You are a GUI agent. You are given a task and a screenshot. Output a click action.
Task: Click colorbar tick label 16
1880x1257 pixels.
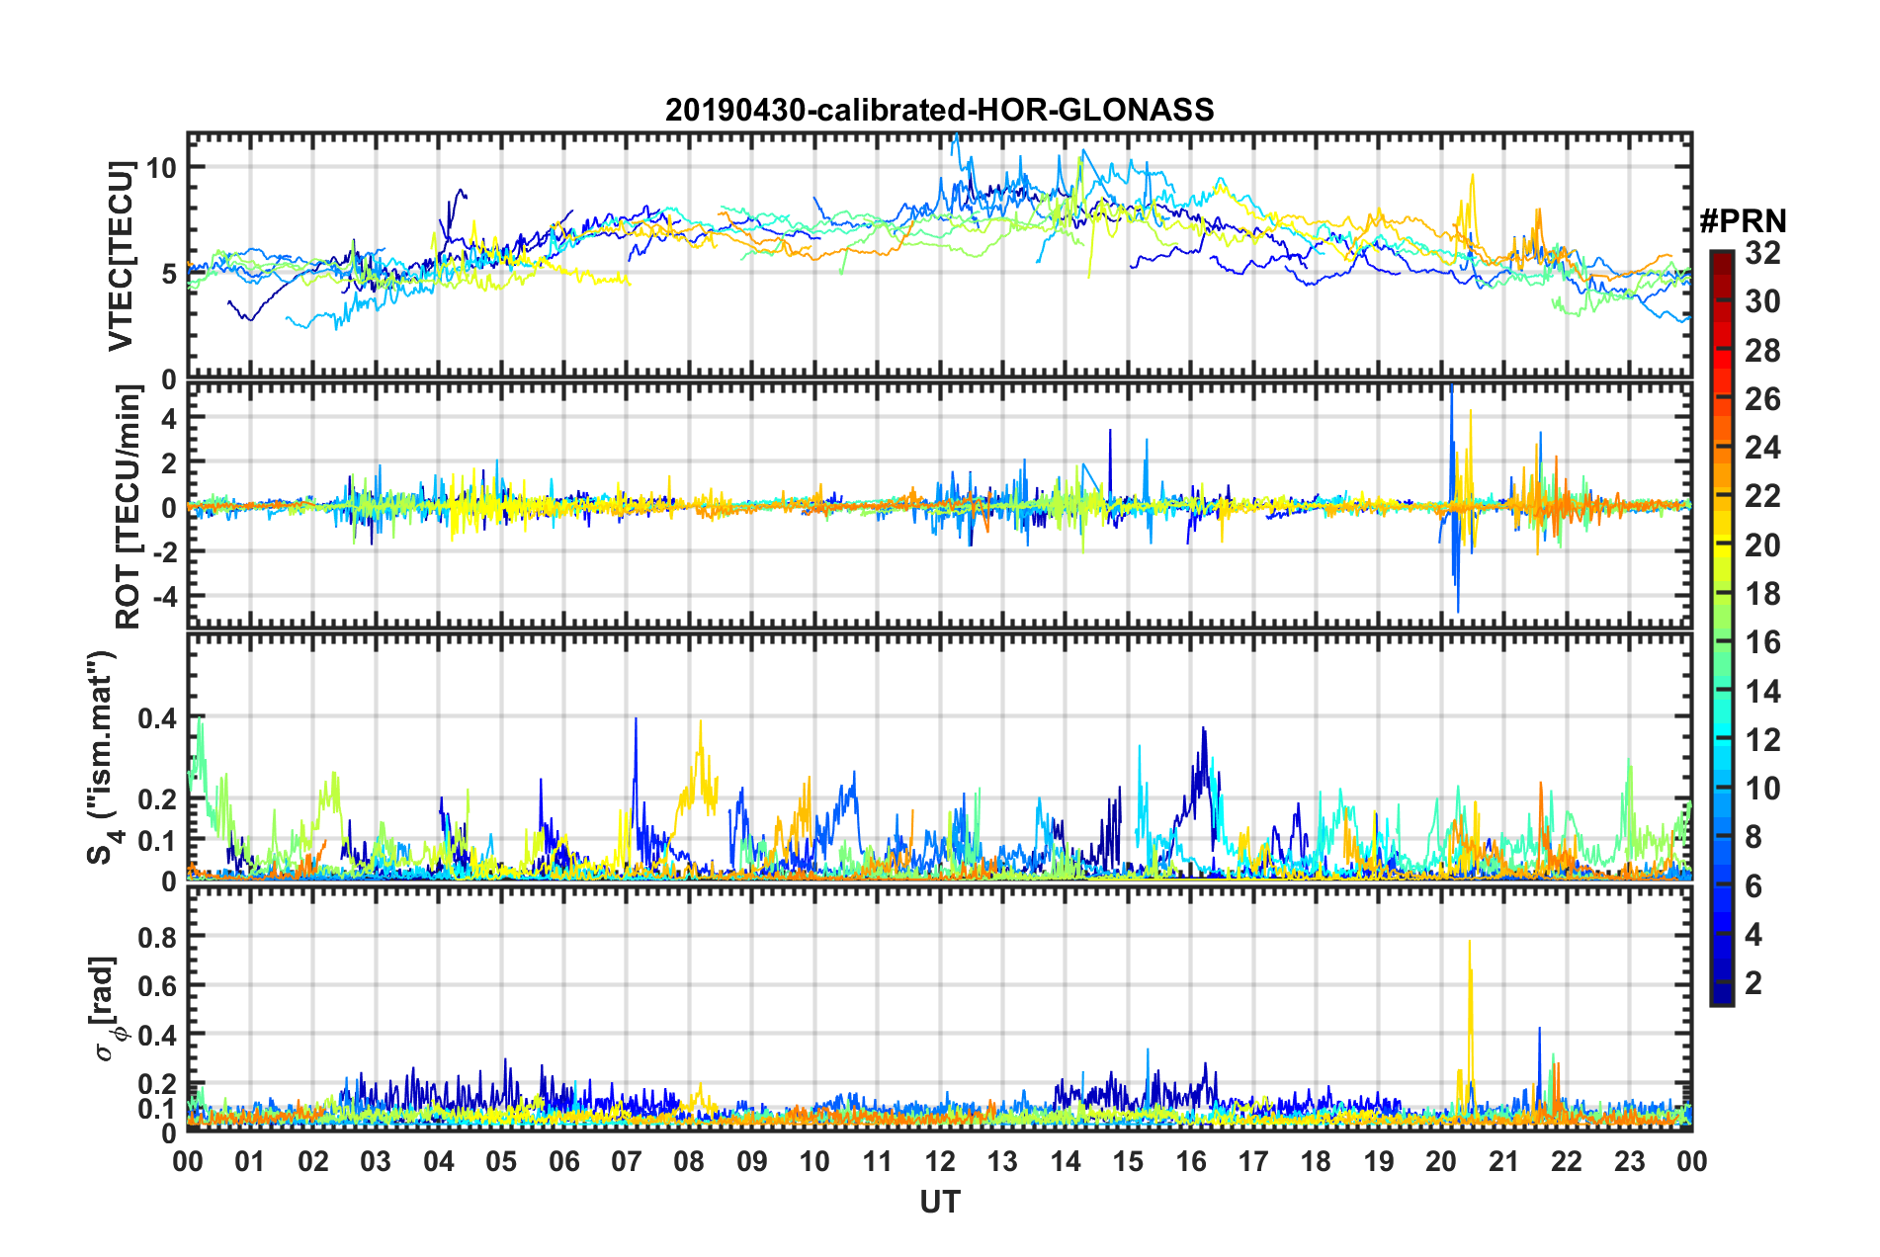tap(1762, 642)
